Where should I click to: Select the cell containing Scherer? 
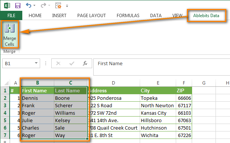[x=71, y=105]
